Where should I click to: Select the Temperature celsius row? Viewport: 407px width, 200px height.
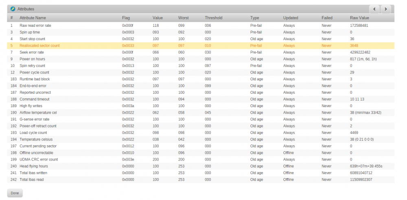coord(201,140)
